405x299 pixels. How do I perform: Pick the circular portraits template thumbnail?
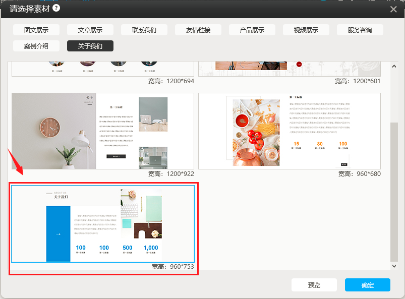pos(103,69)
